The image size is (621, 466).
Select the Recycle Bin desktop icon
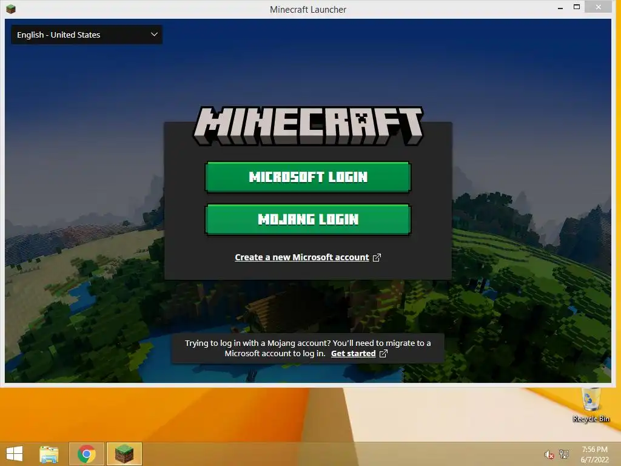(591, 405)
